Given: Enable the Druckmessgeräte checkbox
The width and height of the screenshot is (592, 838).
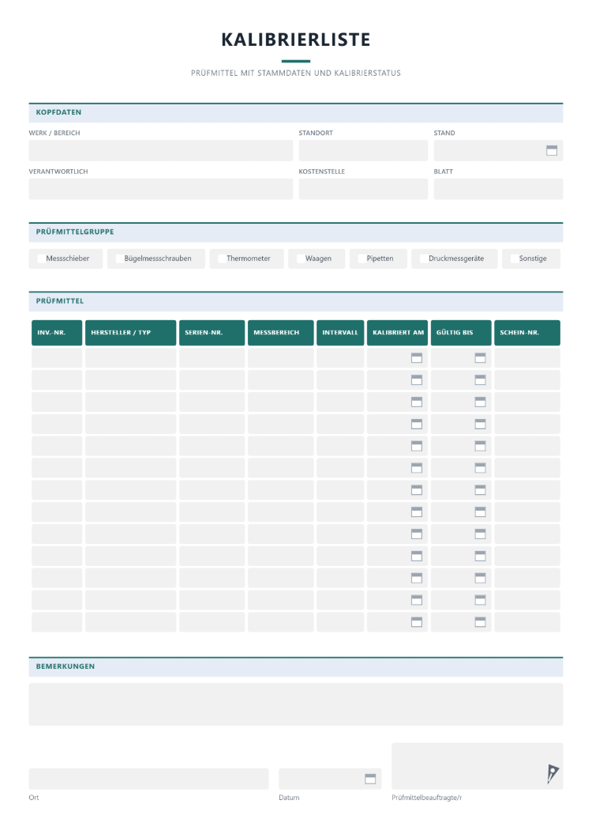Looking at the screenshot, I should coord(424,259).
